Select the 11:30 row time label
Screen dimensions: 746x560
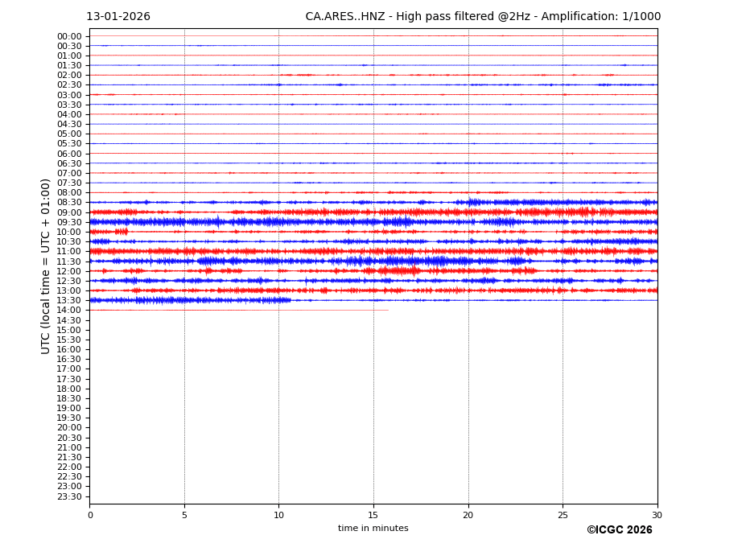(69, 261)
